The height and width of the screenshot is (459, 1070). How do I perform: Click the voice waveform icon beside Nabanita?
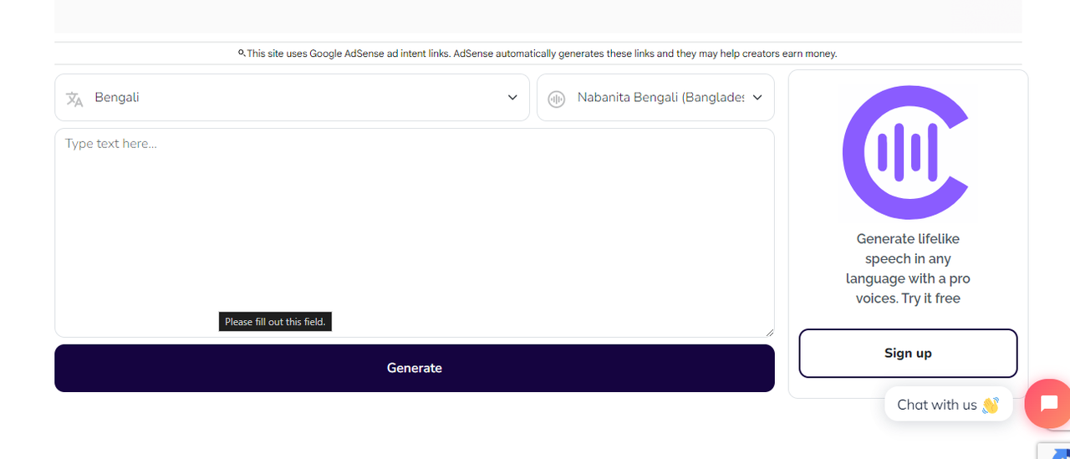pos(556,99)
